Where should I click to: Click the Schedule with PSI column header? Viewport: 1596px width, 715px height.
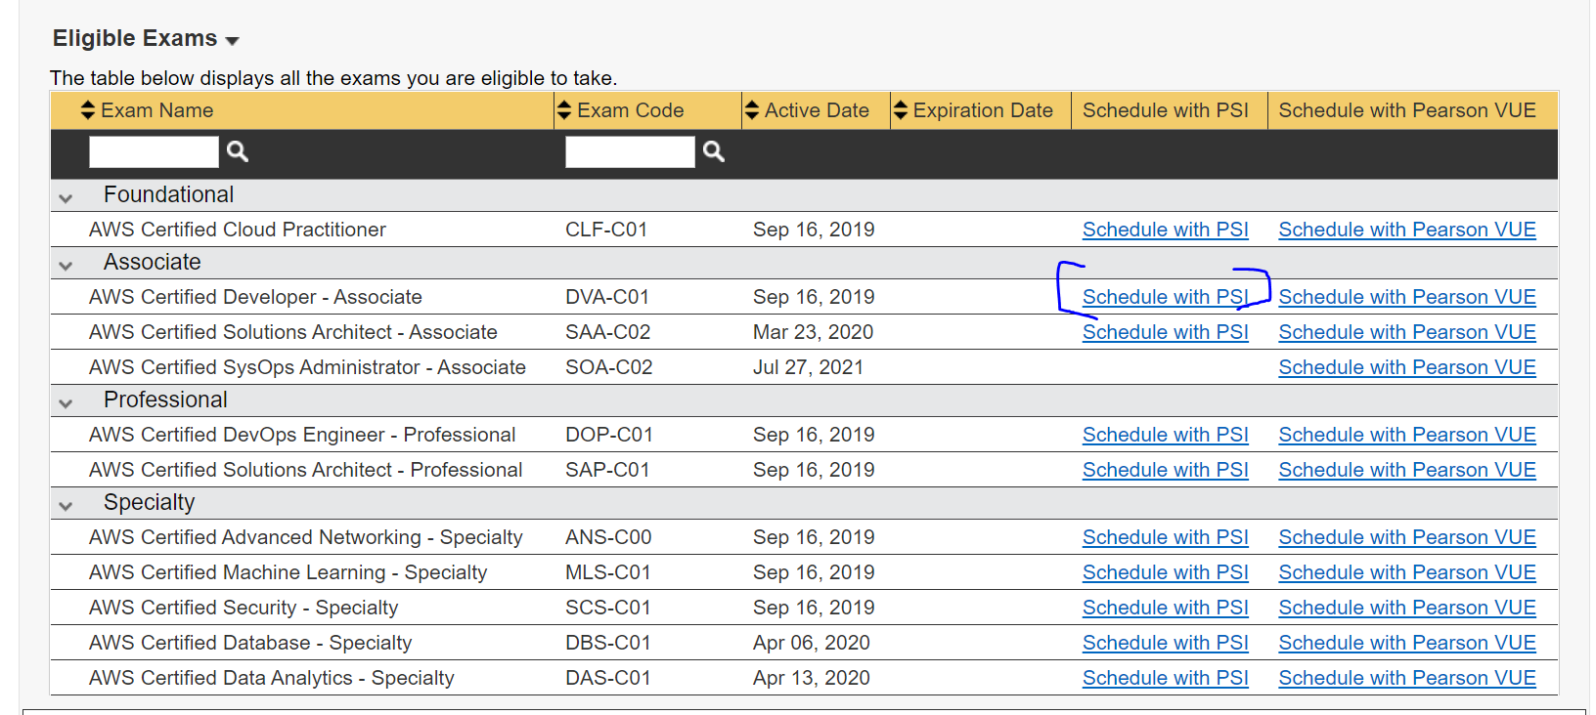[1165, 110]
